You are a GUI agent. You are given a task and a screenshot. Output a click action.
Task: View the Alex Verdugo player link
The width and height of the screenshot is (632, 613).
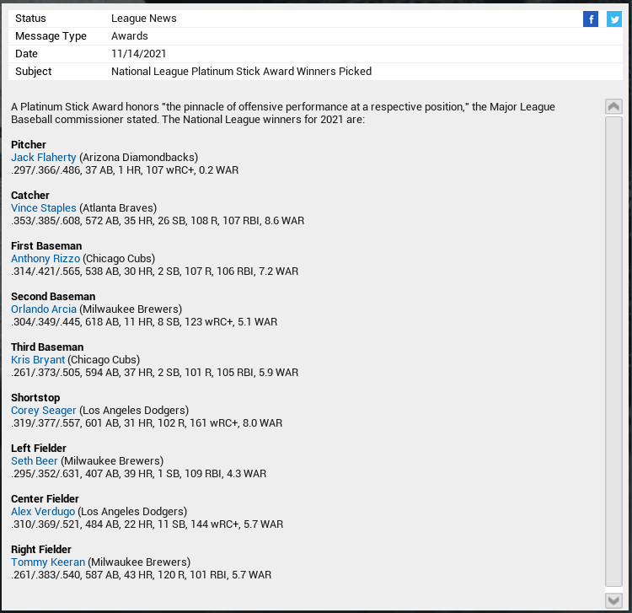(43, 512)
